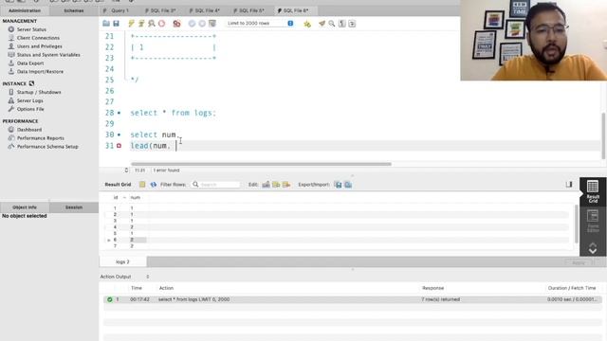Execute the statement under the cursor
Viewport: 607px width, 341px height.
coord(141,24)
